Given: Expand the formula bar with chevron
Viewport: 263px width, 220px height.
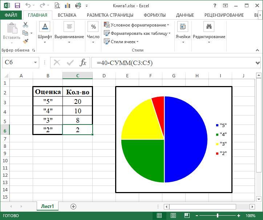Looking at the screenshot, I should click(x=258, y=62).
